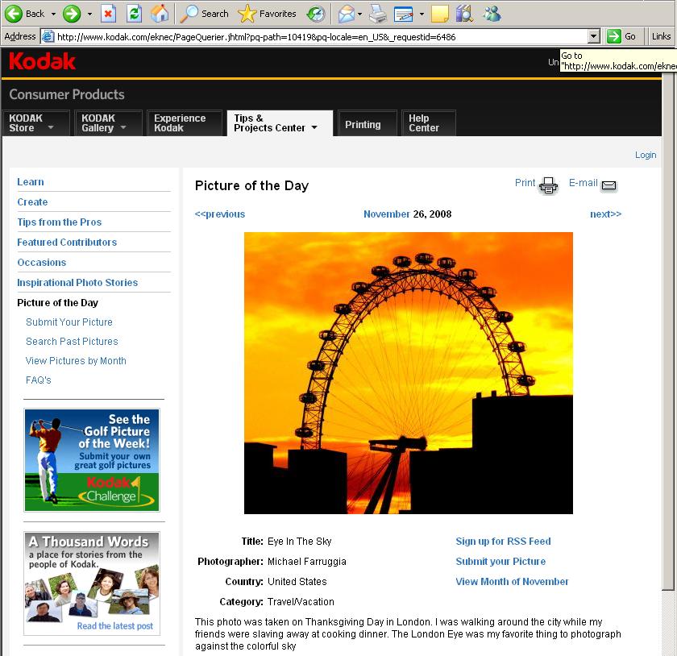Open the History toolbar icon

click(316, 13)
